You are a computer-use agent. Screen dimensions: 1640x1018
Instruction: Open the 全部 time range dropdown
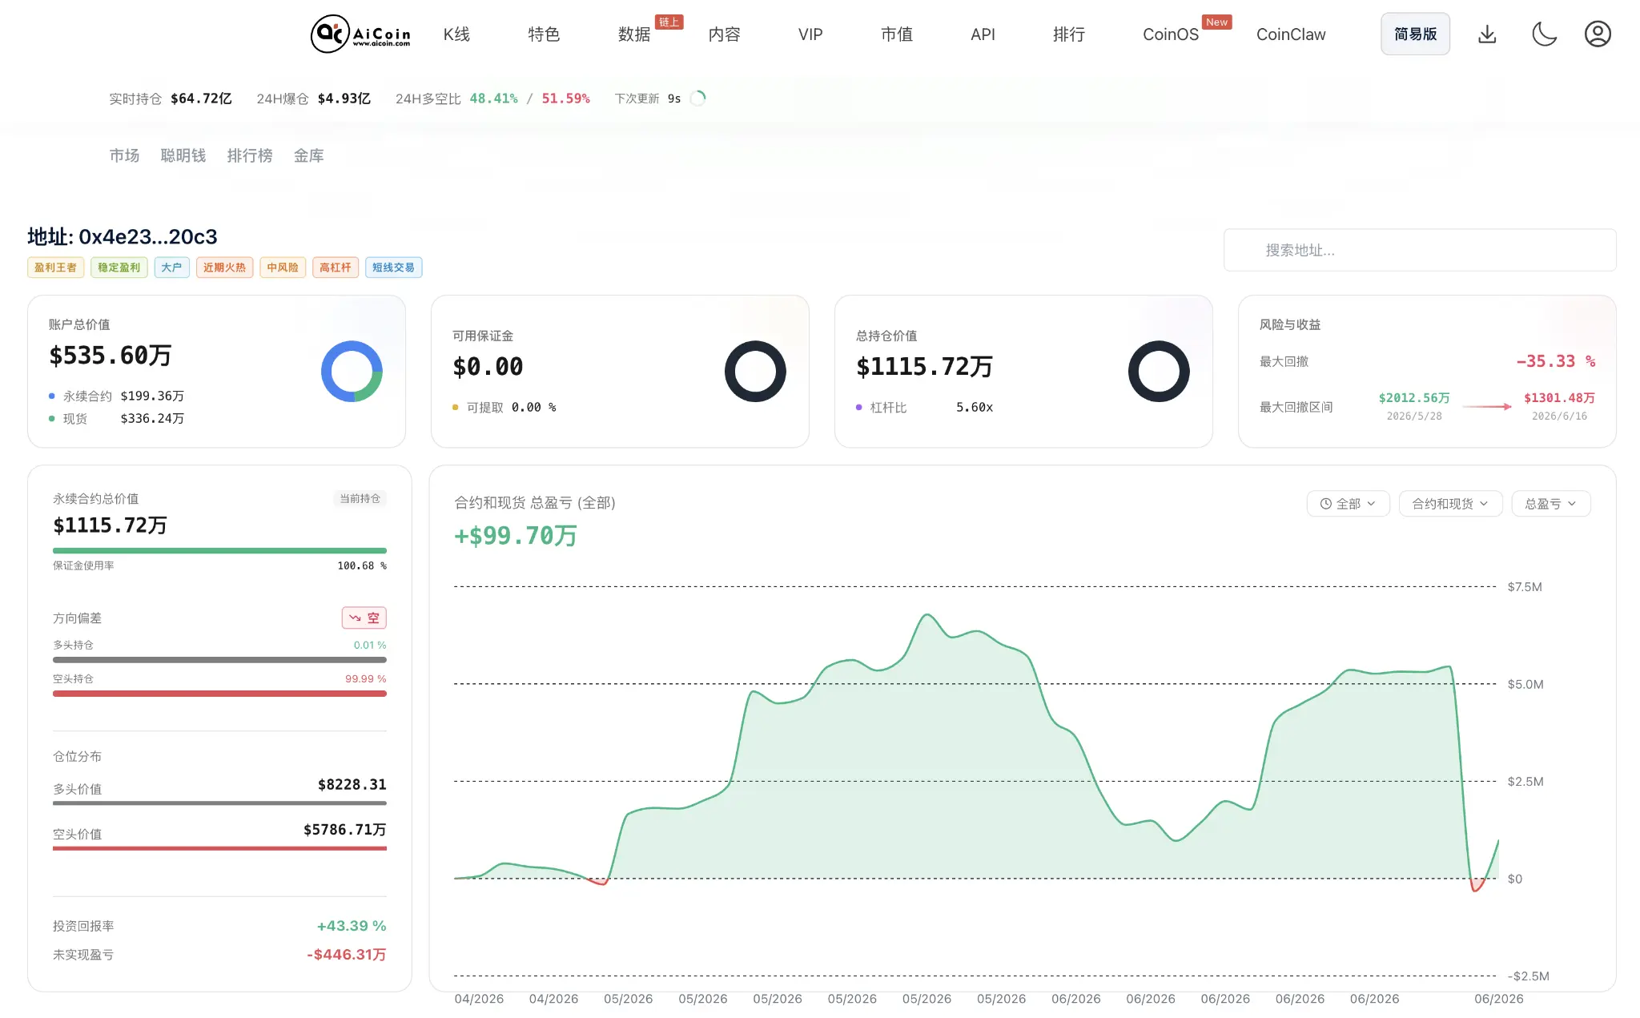(x=1348, y=504)
